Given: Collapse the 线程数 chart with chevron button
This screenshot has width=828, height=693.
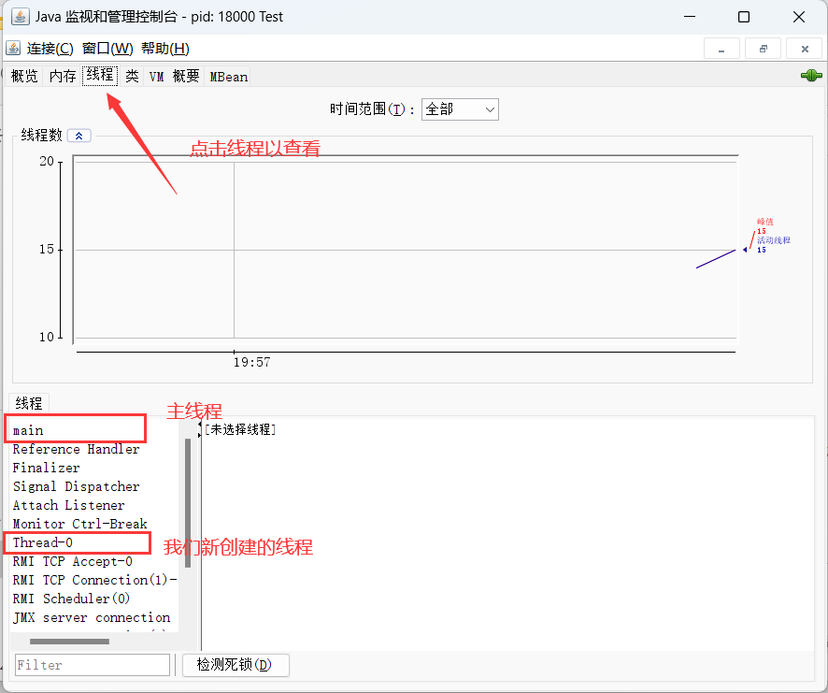Looking at the screenshot, I should pyautogui.click(x=79, y=136).
